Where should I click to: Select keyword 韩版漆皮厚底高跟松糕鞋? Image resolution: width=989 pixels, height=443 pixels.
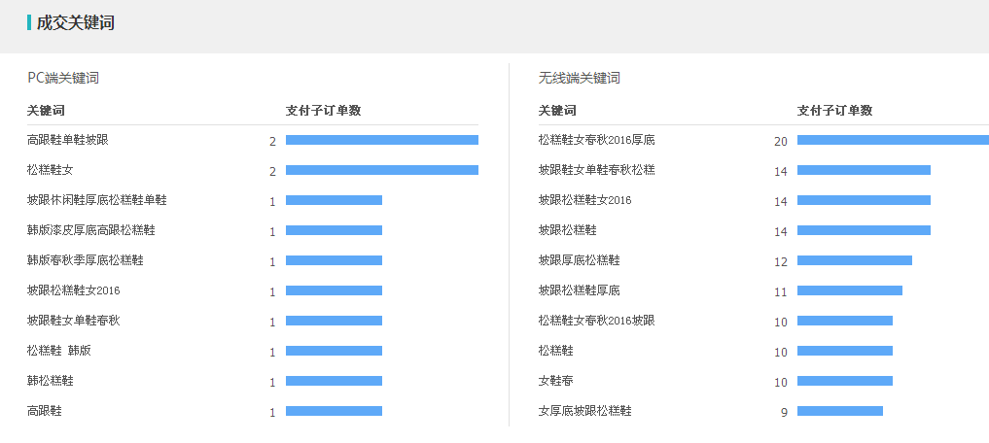tap(91, 230)
